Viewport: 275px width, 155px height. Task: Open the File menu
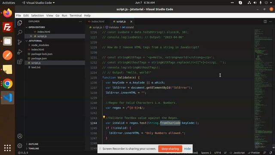18,15
